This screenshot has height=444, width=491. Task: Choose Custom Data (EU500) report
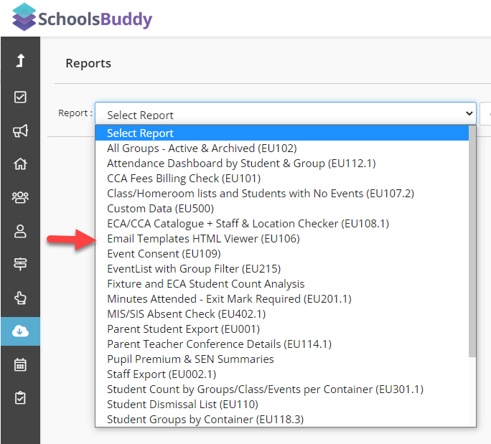tap(160, 209)
